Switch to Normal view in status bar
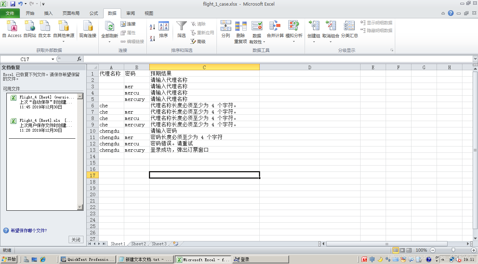 click(x=396, y=250)
